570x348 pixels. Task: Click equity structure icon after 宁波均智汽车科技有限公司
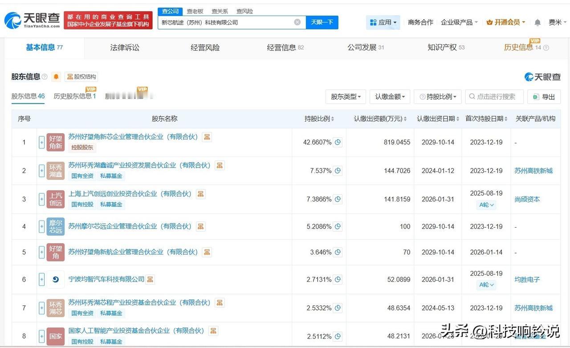pos(150,279)
